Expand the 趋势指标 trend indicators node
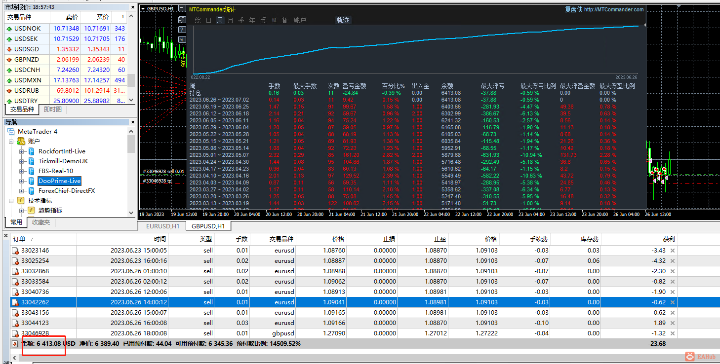 22,211
